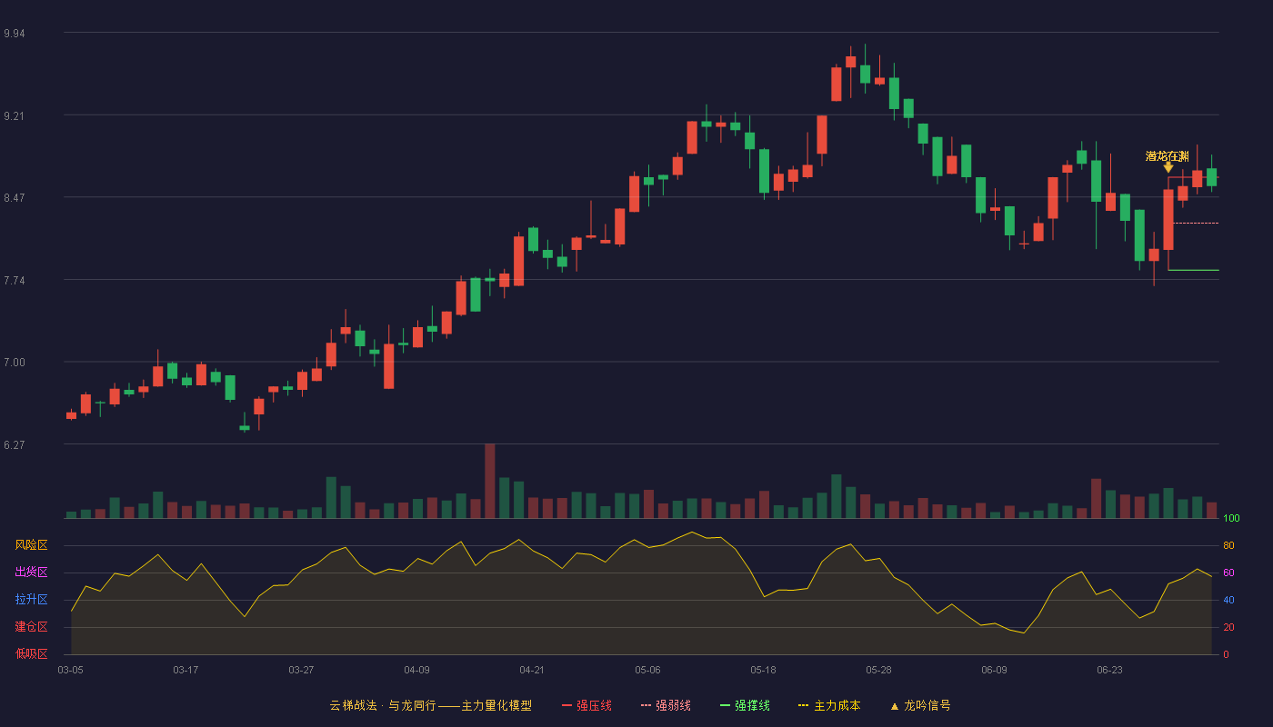
Task: Click the title 云梯战法 · 与龙同行
Action: tap(382, 705)
